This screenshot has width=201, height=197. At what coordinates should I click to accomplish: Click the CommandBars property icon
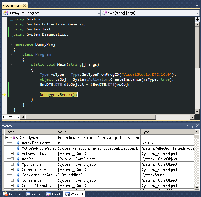pos(18,170)
